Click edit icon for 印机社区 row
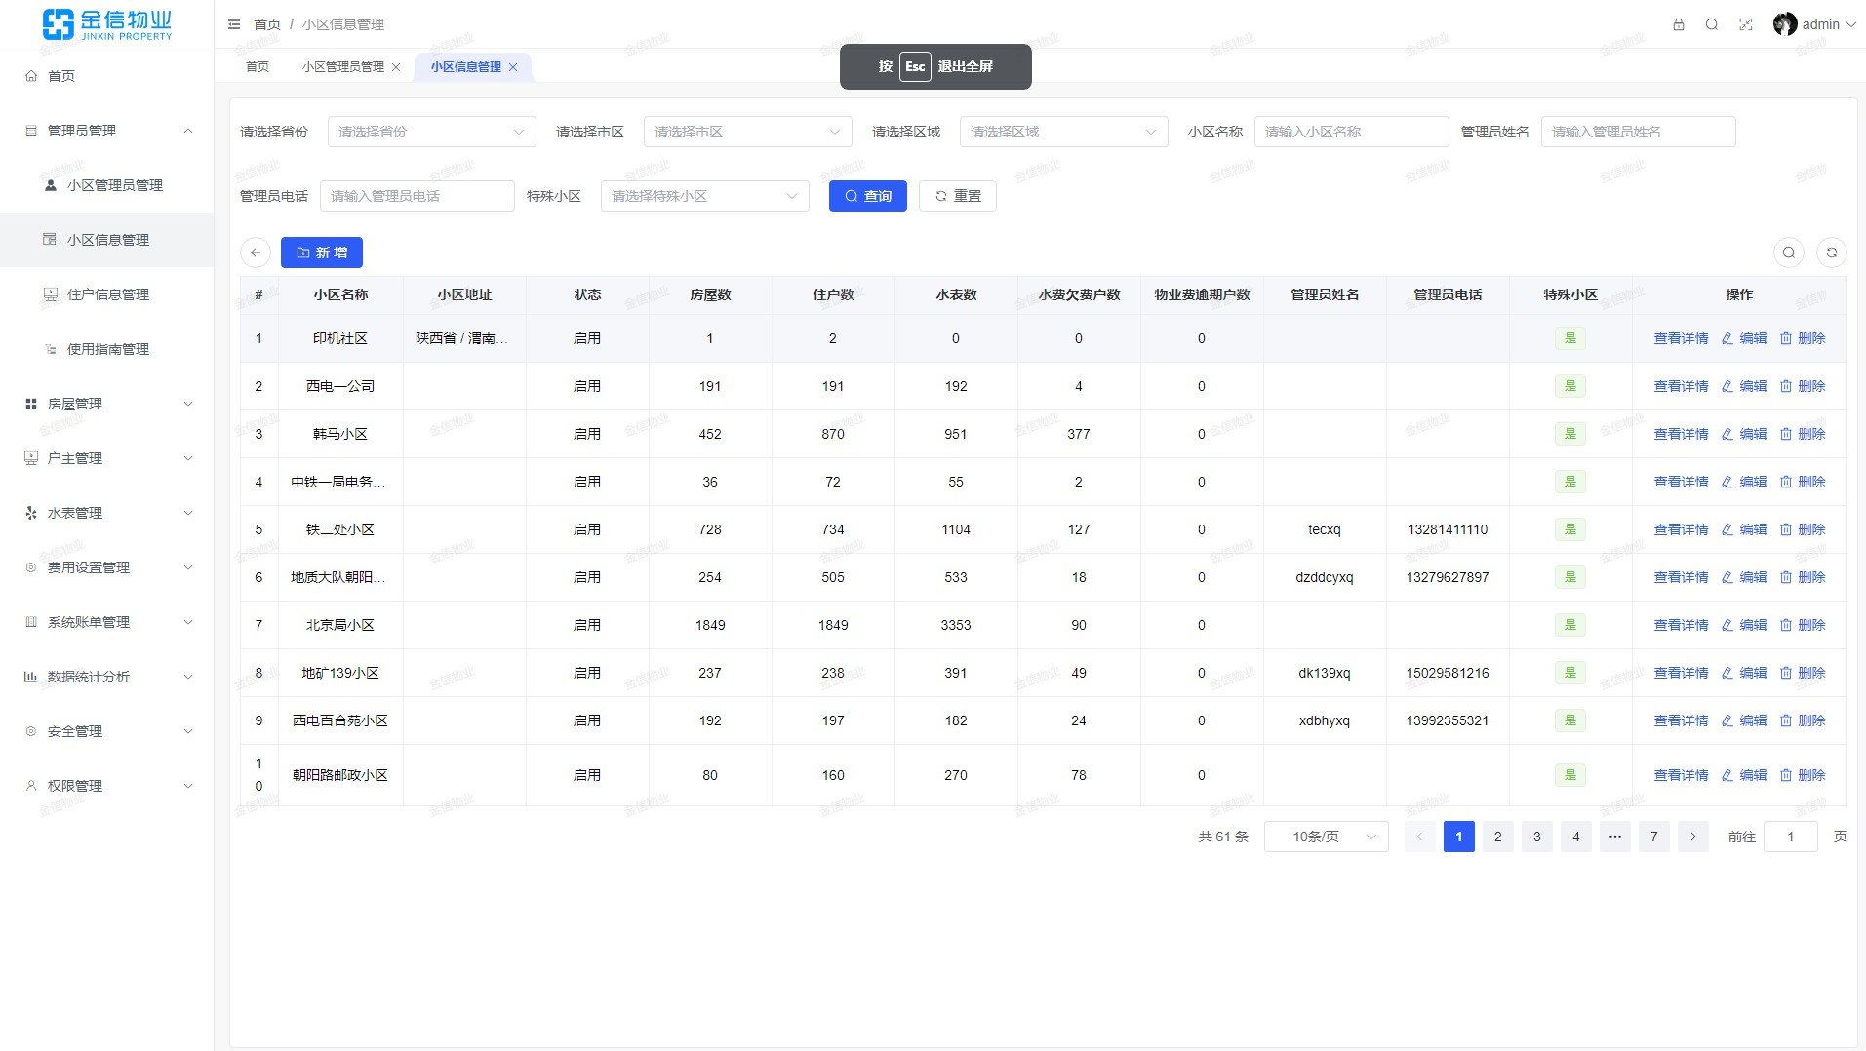 coord(1744,338)
